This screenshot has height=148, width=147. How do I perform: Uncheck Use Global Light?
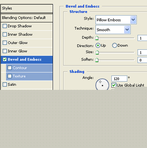(x=114, y=85)
